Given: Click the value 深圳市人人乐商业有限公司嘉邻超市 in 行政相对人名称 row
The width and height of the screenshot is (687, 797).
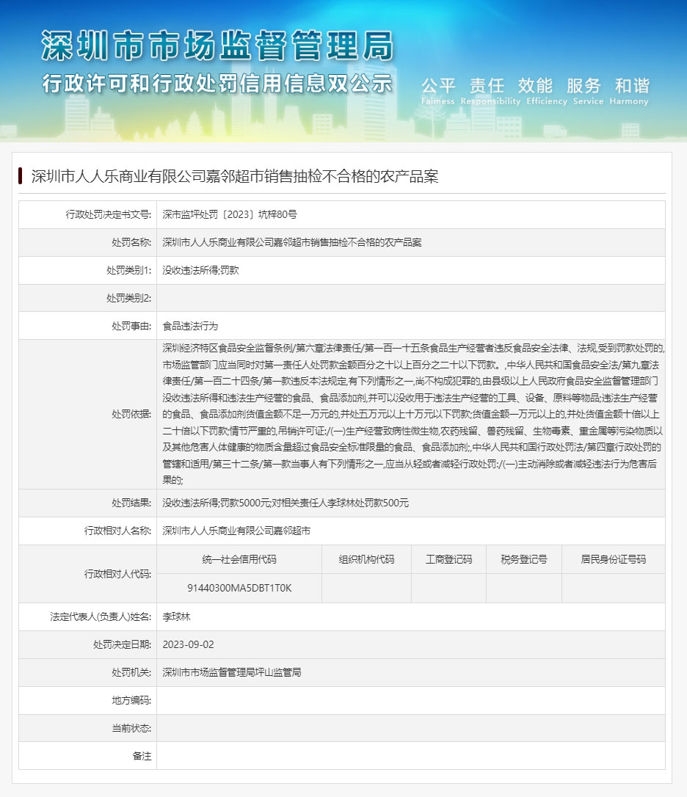Looking at the screenshot, I should [236, 531].
